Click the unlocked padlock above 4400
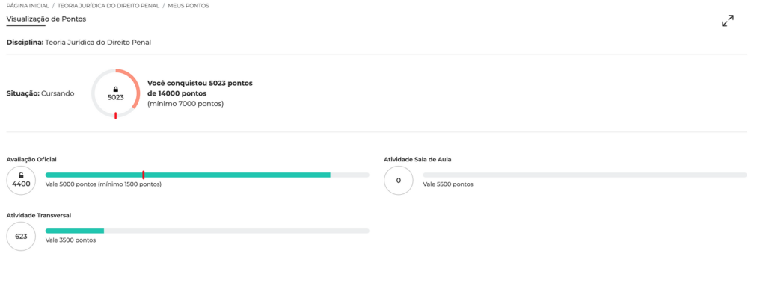The image size is (766, 283). point(21,175)
